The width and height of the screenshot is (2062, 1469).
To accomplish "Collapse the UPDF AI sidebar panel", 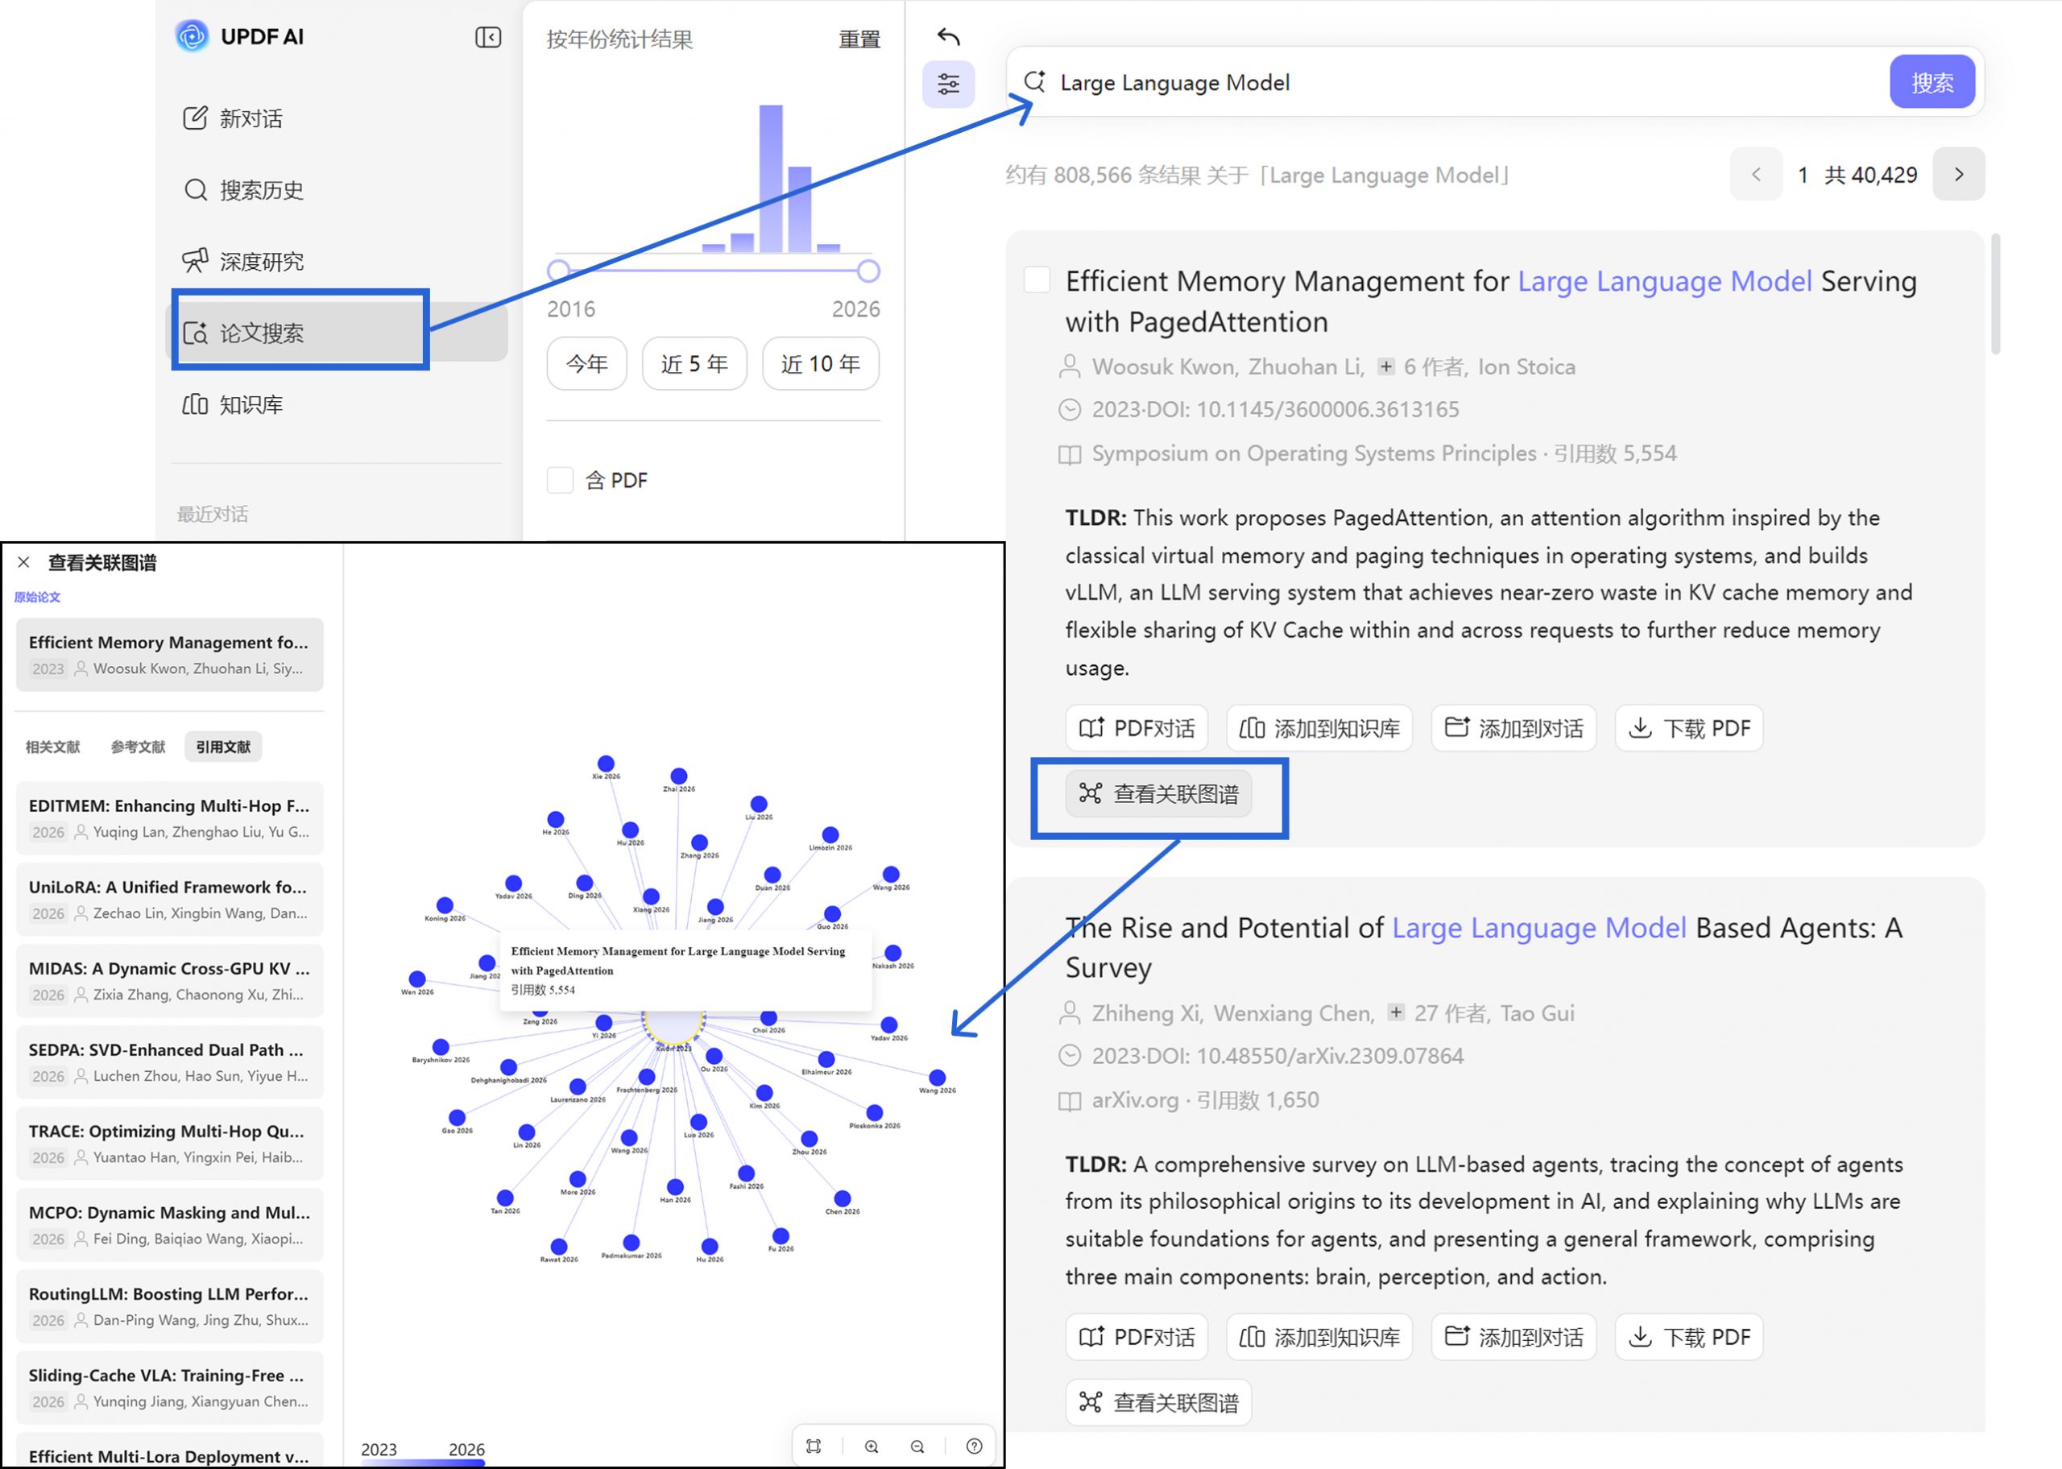I will (487, 37).
